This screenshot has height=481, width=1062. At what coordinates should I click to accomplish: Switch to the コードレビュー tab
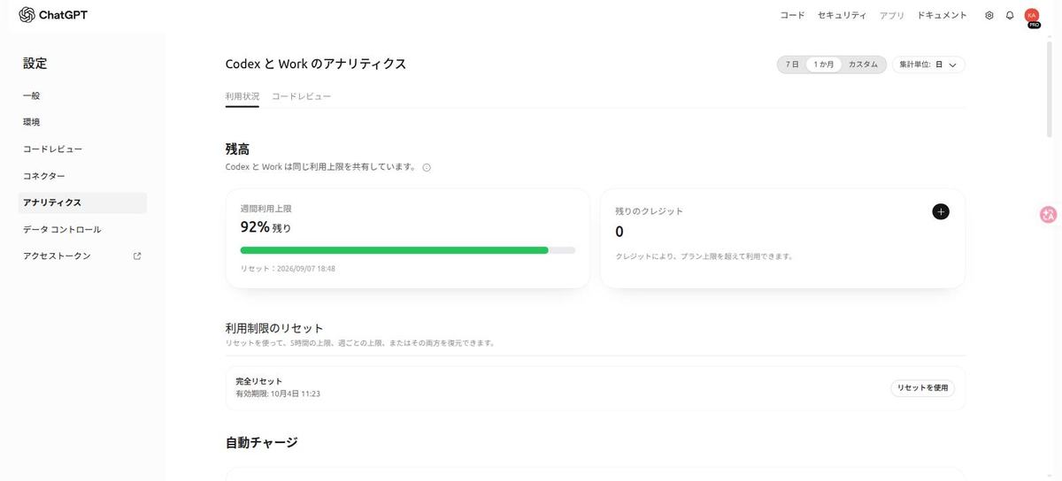coord(302,95)
